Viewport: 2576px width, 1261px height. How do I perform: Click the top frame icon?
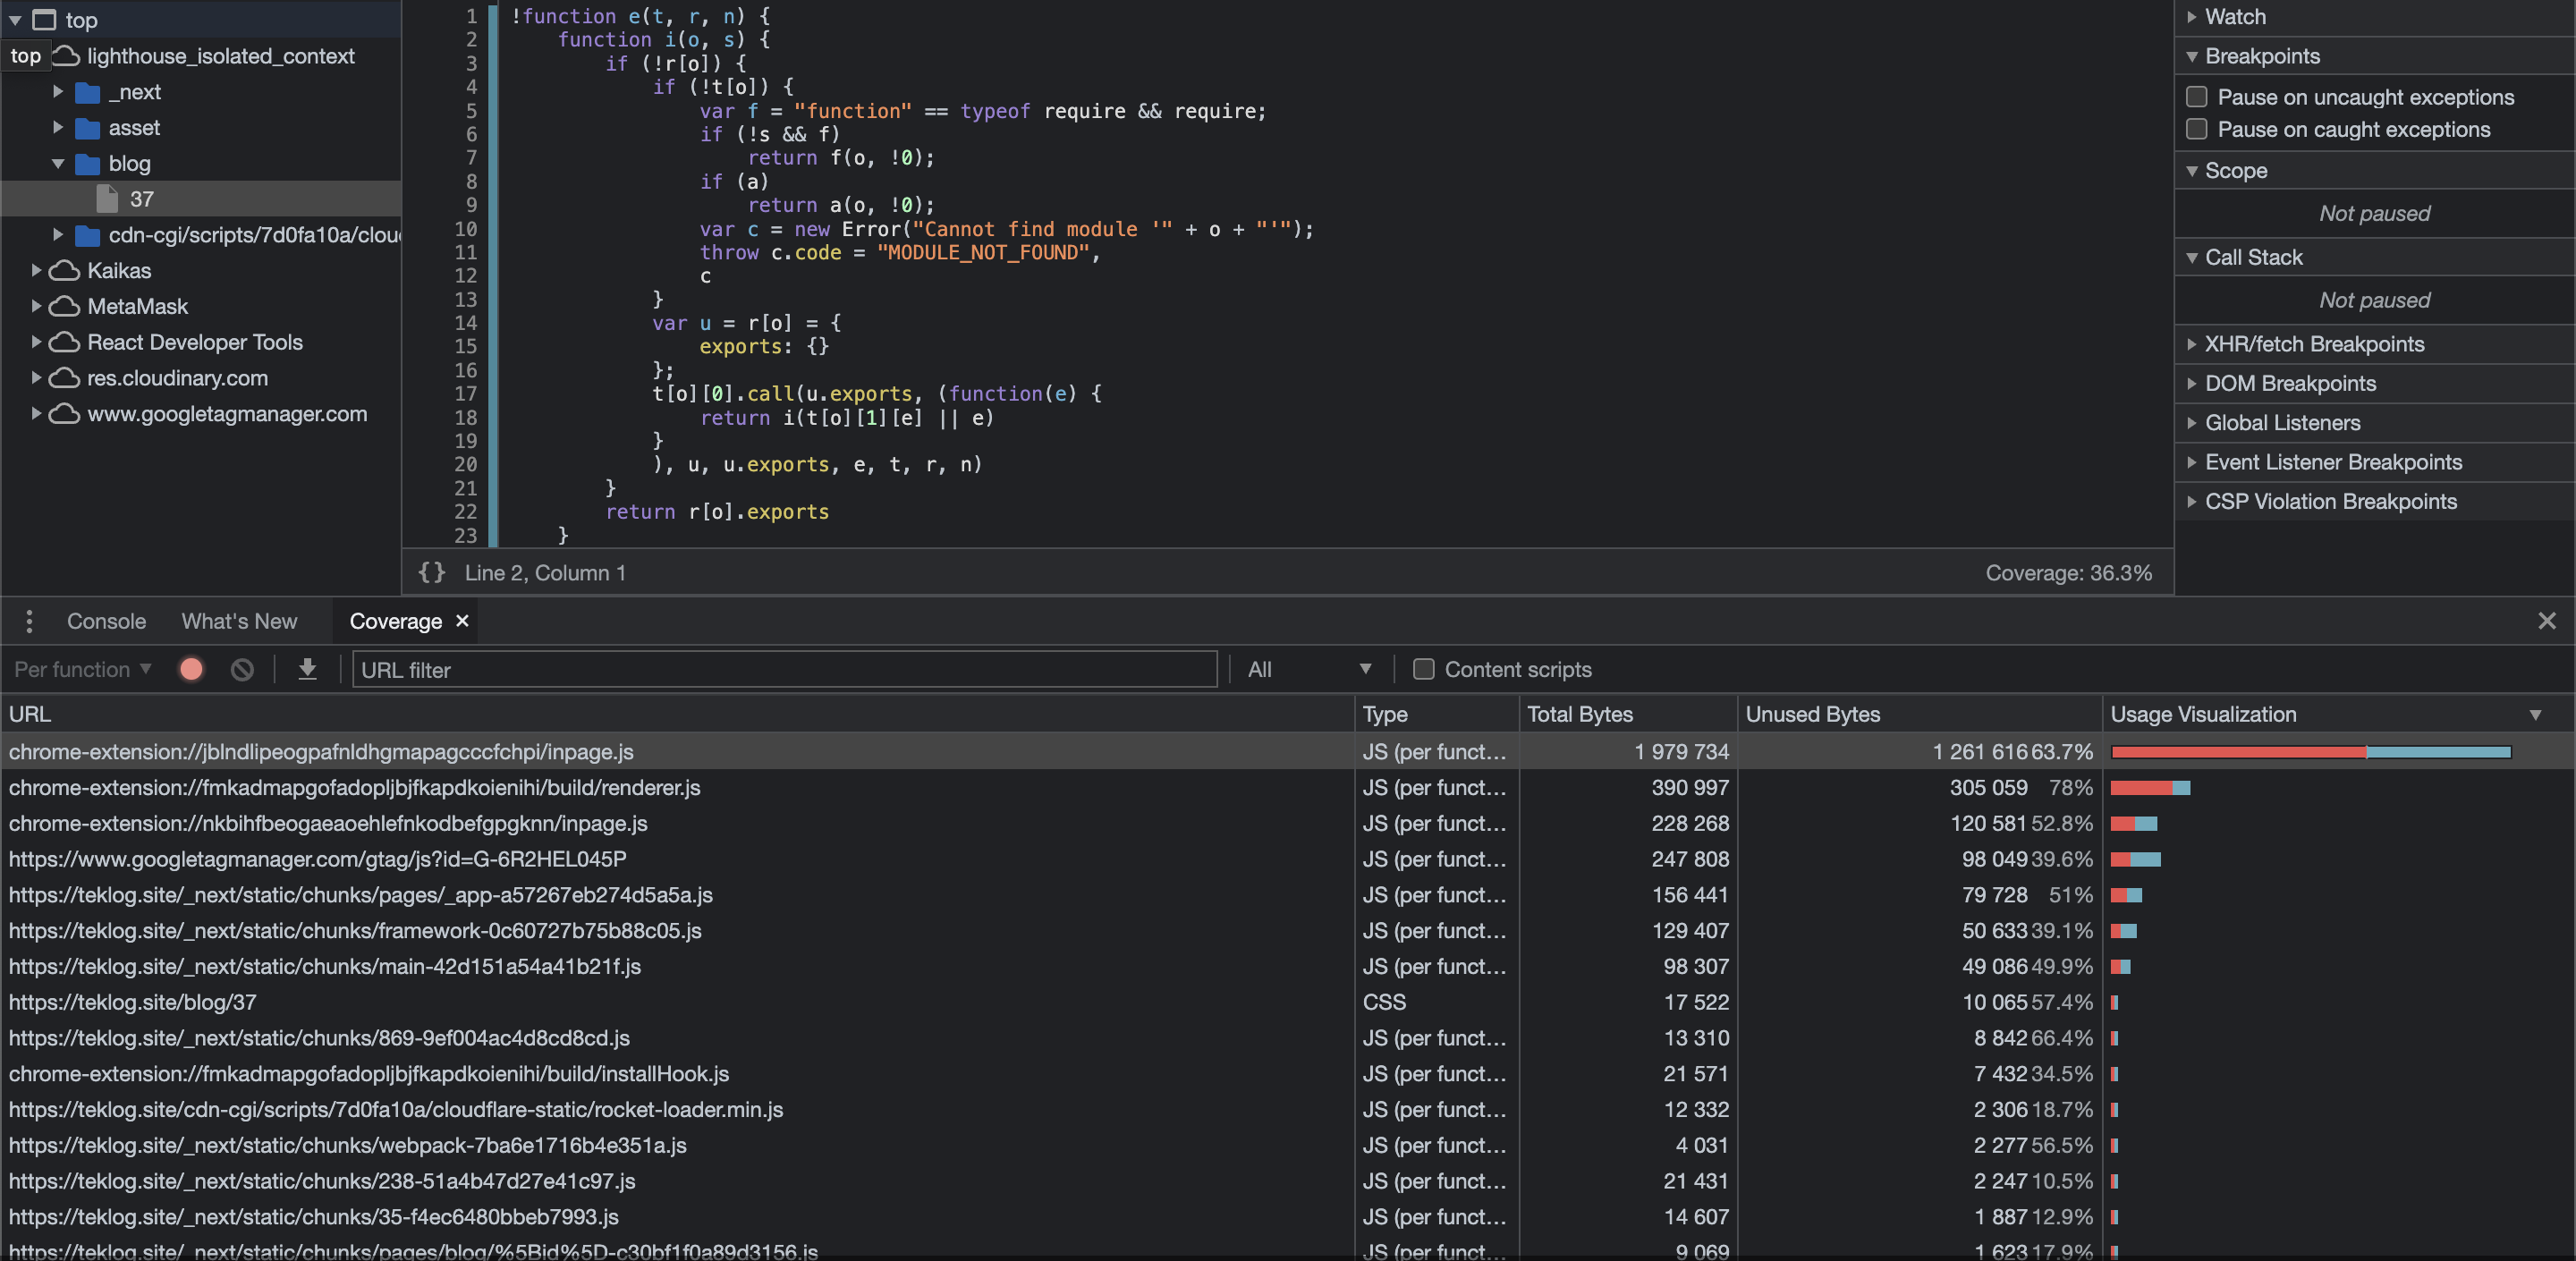click(44, 20)
